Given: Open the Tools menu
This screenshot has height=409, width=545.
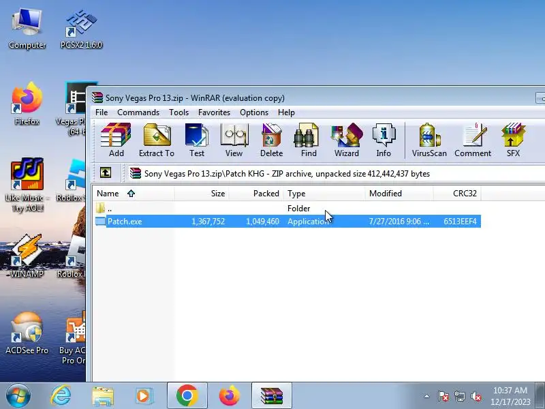Looking at the screenshot, I should pos(178,112).
